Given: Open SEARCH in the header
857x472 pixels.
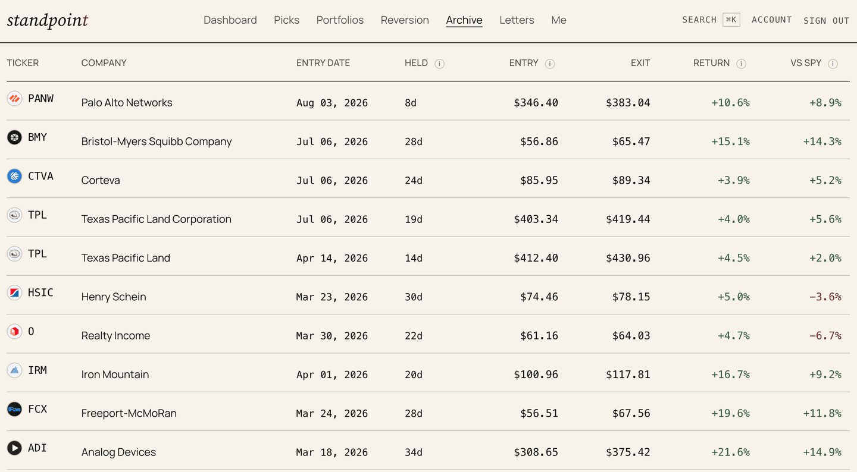Looking at the screenshot, I should click(x=699, y=20).
